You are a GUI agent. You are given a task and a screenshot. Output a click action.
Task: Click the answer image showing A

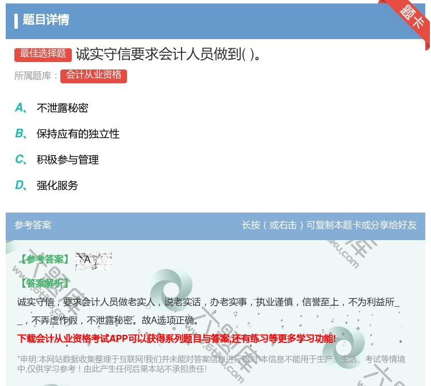click(94, 260)
